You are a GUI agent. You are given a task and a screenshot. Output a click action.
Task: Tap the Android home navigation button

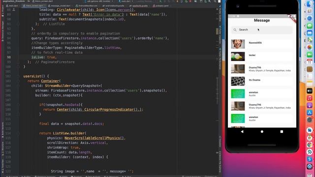[x=262, y=132]
